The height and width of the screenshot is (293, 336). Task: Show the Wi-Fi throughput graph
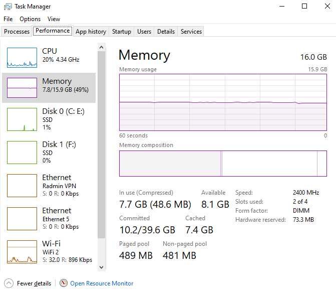[x=22, y=252]
